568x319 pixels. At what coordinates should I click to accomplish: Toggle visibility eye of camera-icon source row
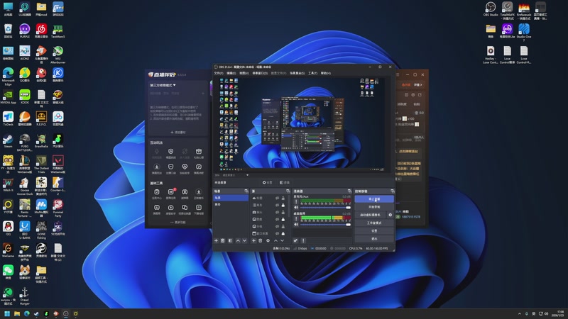277,212
